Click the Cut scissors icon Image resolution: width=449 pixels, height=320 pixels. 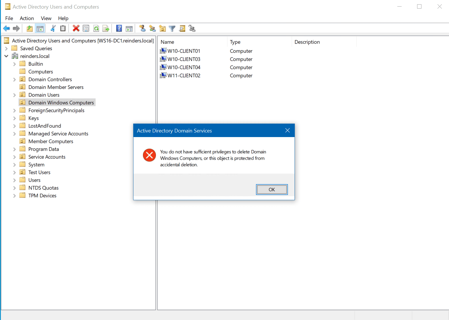point(53,28)
